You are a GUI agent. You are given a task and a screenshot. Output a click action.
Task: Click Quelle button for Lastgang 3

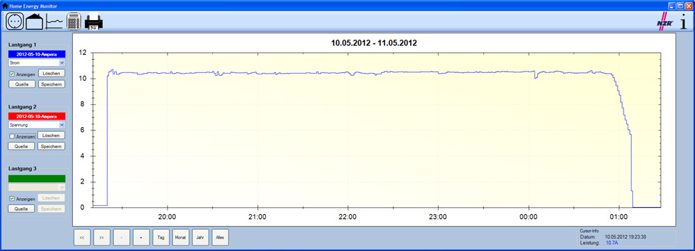[22, 209]
